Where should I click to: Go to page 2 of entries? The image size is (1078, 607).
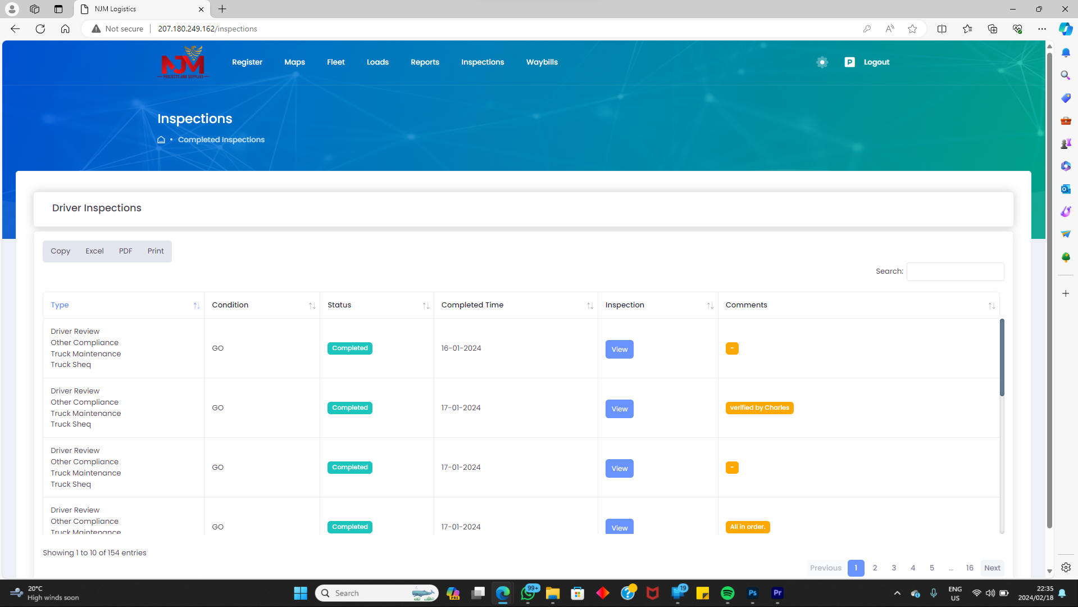[x=875, y=568]
